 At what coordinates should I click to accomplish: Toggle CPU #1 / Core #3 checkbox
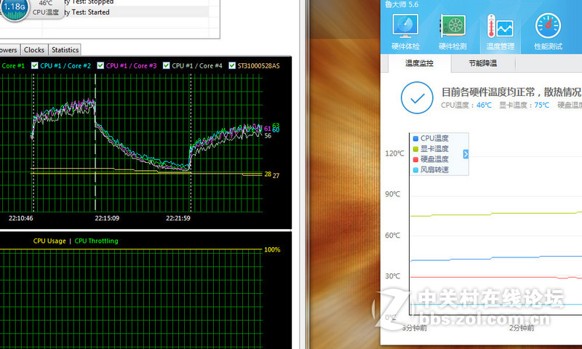pos(101,65)
